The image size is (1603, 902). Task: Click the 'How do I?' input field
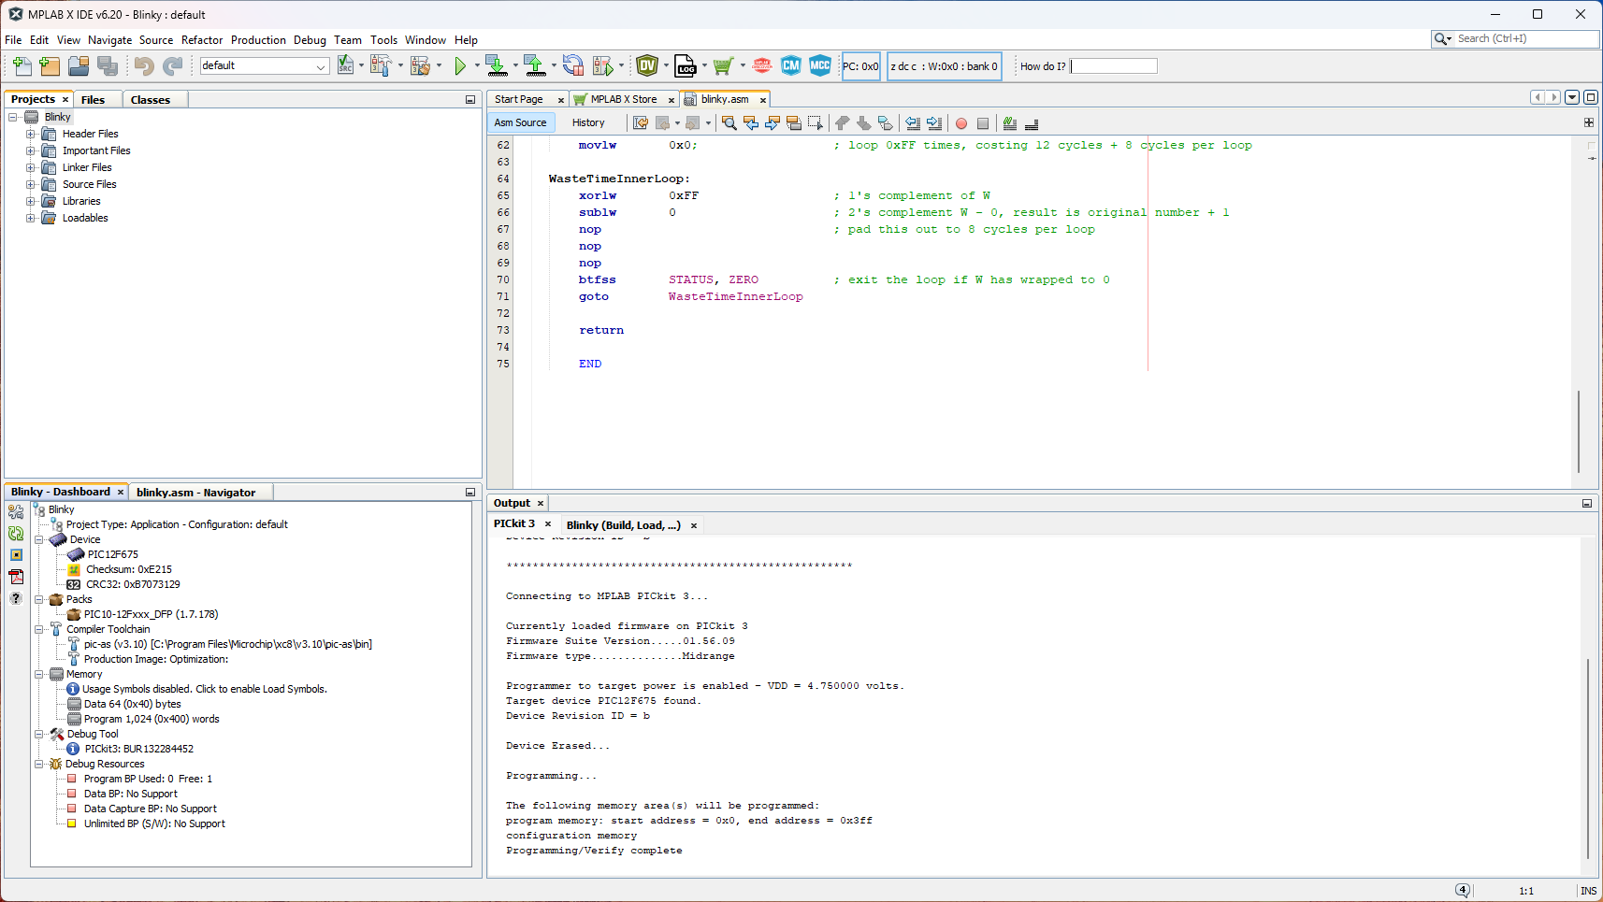coord(1114,66)
